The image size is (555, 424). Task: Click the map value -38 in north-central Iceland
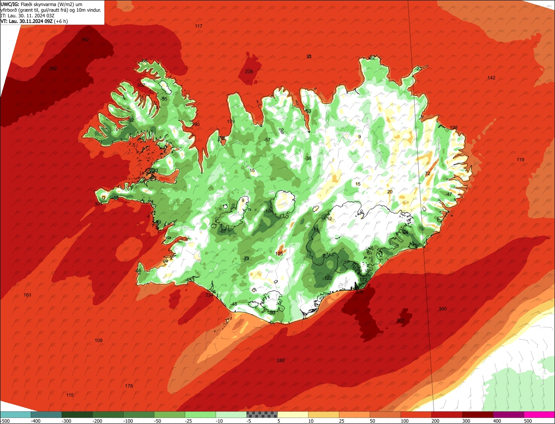click(x=308, y=158)
